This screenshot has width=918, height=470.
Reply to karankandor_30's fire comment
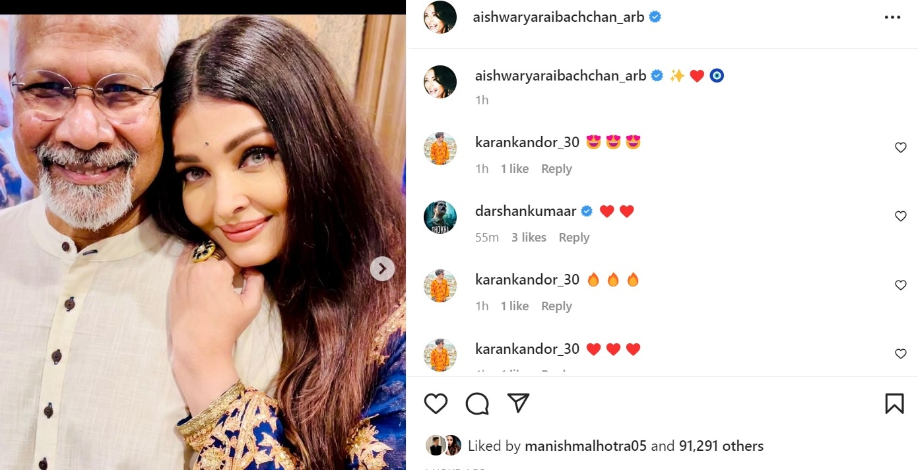point(556,306)
